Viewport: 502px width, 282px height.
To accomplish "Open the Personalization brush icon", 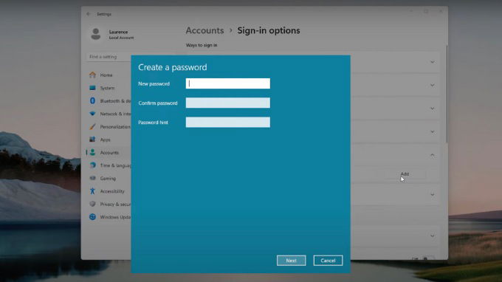I will click(92, 126).
